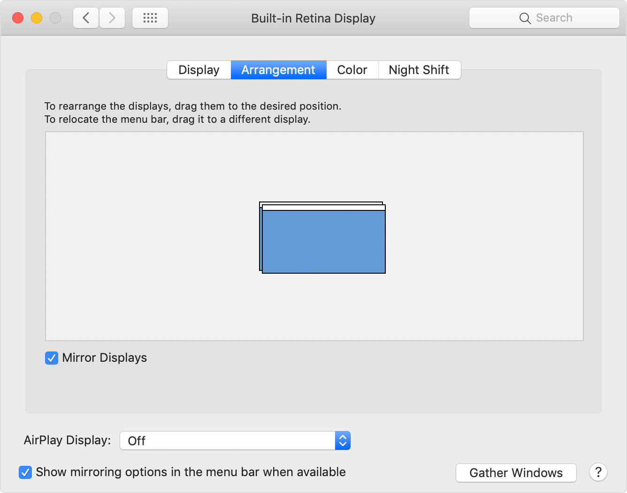
Task: Click the AirPlay Display dropdown chevron icon
Action: 342,441
